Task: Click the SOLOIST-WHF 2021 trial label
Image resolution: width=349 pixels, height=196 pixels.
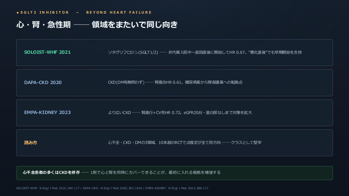Action: coord(47,52)
